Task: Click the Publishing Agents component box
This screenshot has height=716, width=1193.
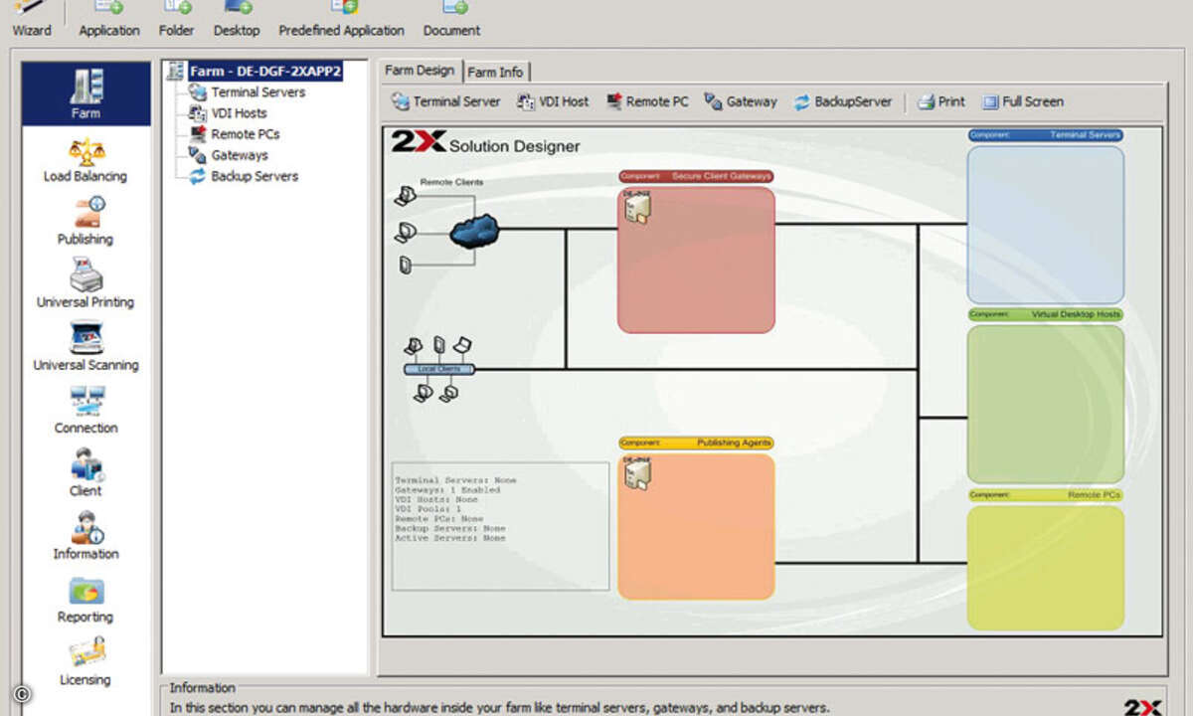Action: point(696,526)
